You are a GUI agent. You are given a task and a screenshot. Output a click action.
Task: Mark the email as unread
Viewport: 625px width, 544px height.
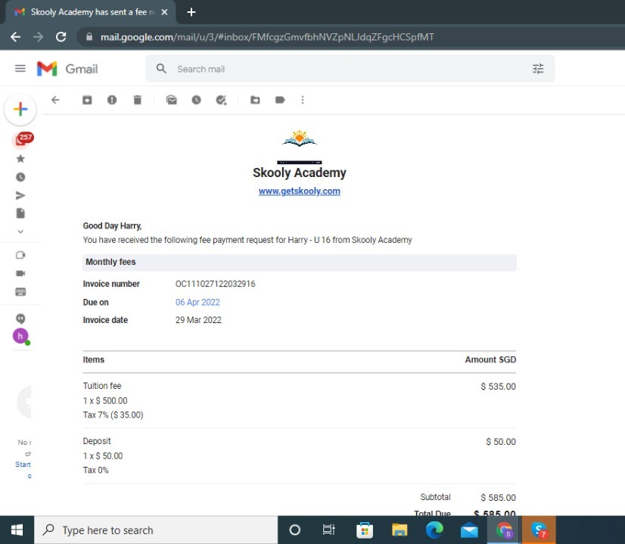[172, 100]
